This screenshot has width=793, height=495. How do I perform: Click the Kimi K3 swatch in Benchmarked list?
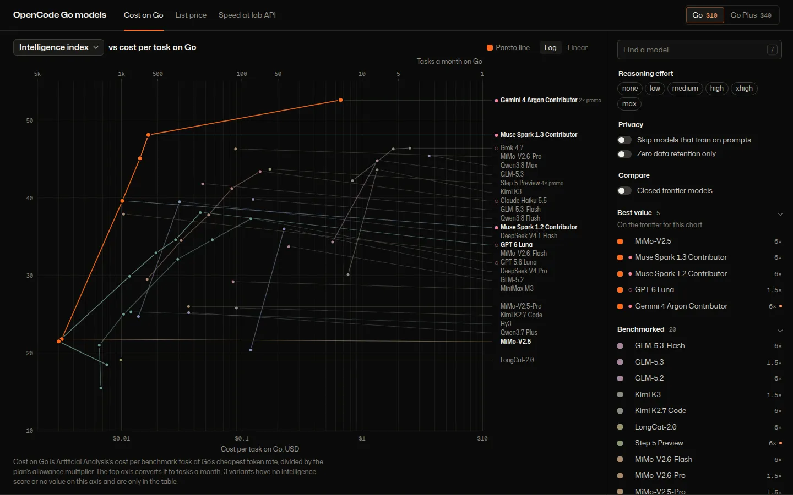620,395
